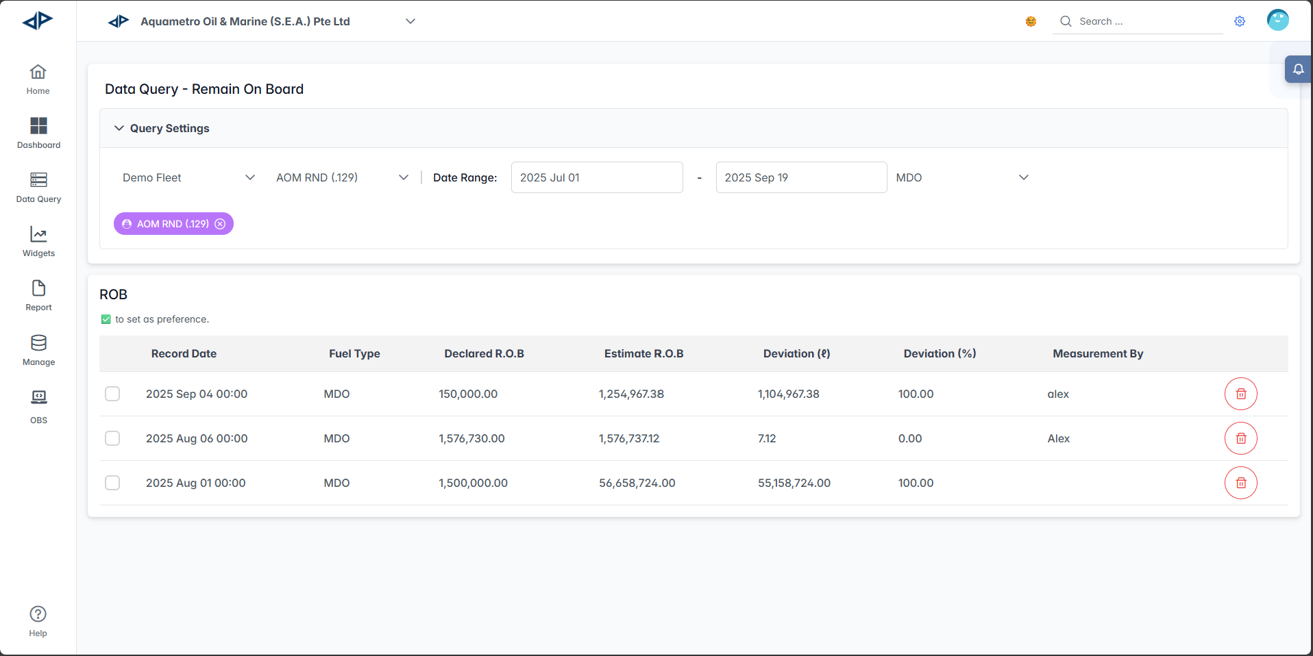This screenshot has width=1313, height=656.
Task: Open the Help menu item
Action: [38, 614]
